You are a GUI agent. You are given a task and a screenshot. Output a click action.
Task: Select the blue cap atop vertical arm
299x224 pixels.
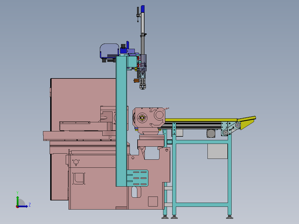pyautogui.click(x=143, y=9)
